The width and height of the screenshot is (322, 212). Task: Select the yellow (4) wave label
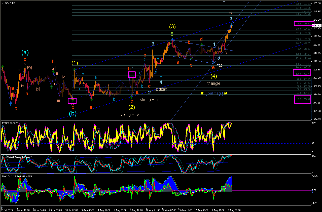point(213,76)
